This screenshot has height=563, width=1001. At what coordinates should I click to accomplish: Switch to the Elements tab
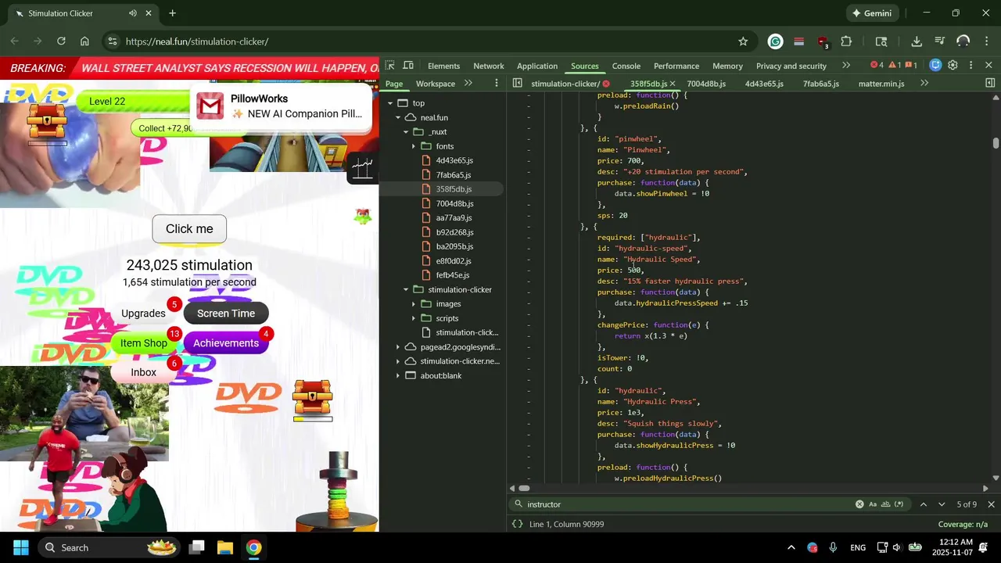(443, 66)
